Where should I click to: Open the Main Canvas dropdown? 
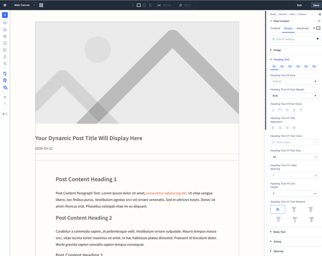(24, 5)
